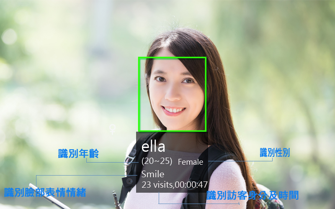The height and width of the screenshot is (209, 335).
Task: Click the "Female" gender result
Action: (x=191, y=162)
